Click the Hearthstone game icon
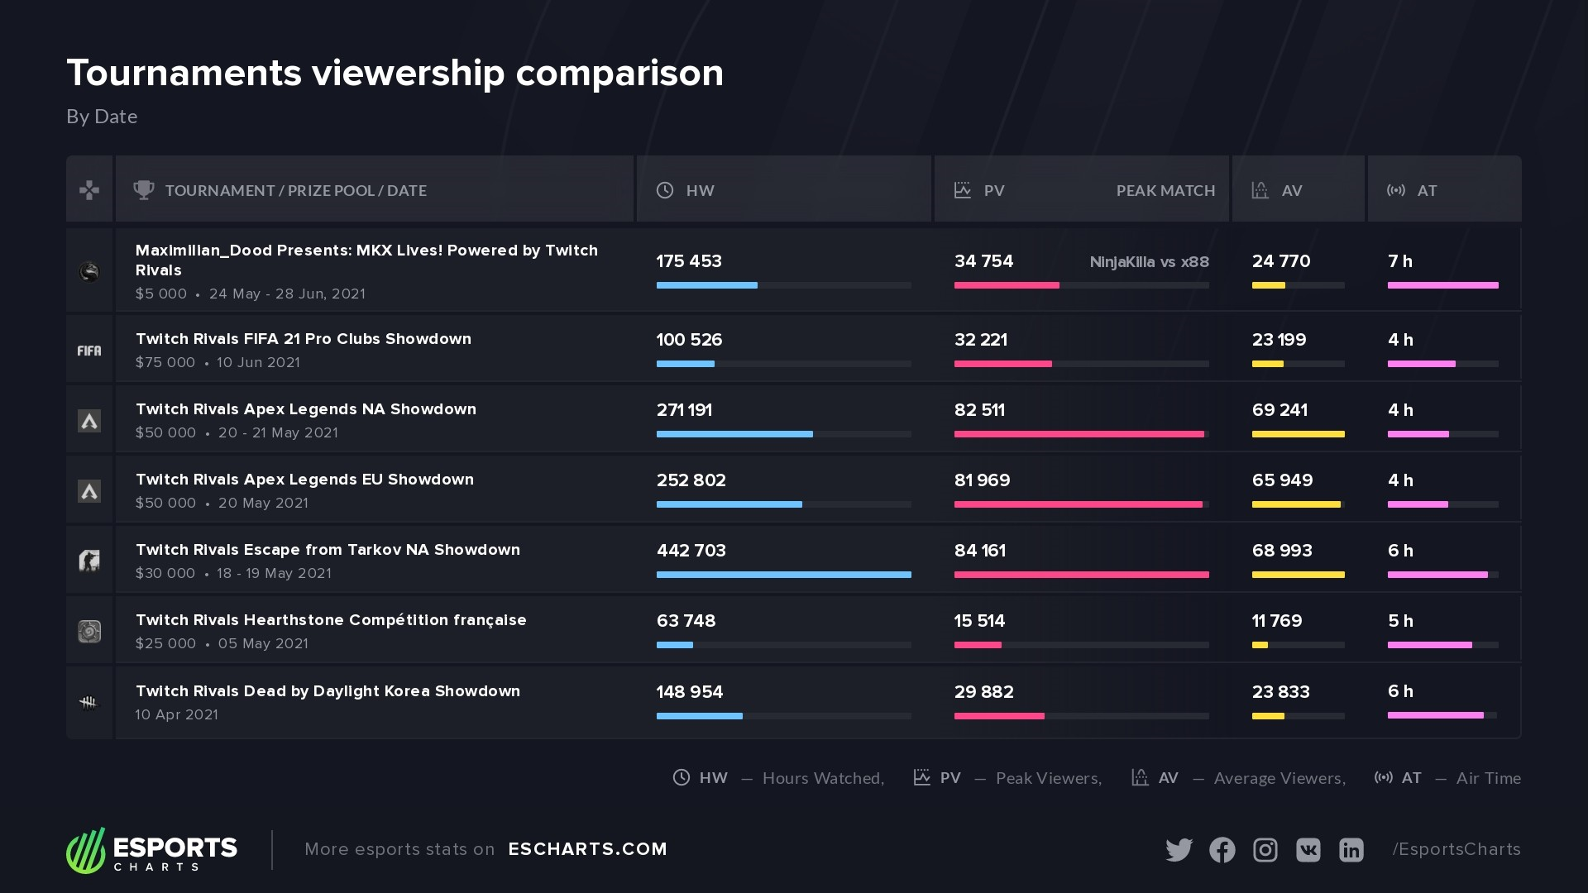The width and height of the screenshot is (1588, 893). 89,632
